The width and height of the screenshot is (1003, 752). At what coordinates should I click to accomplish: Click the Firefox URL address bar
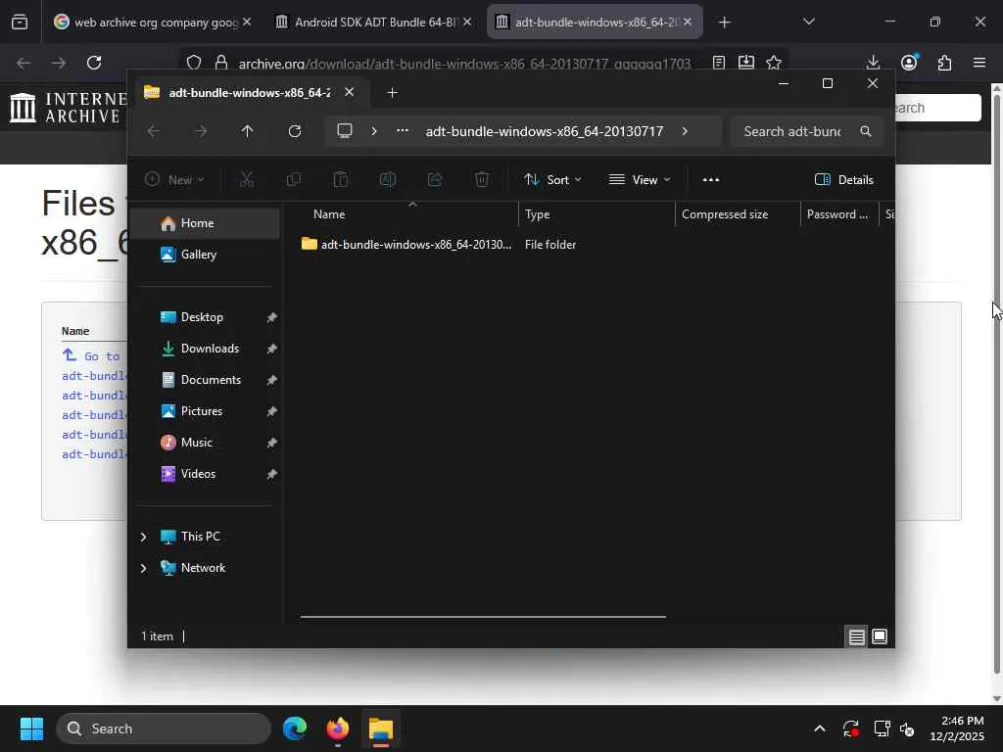(x=464, y=63)
